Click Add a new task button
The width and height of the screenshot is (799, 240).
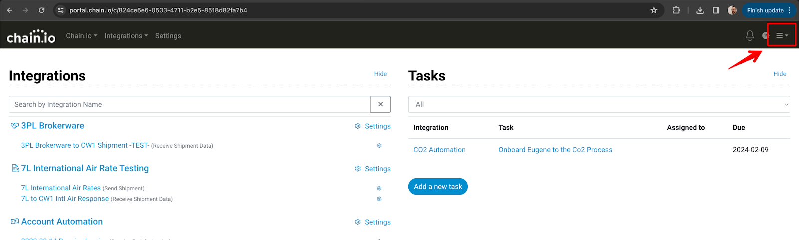(438, 187)
